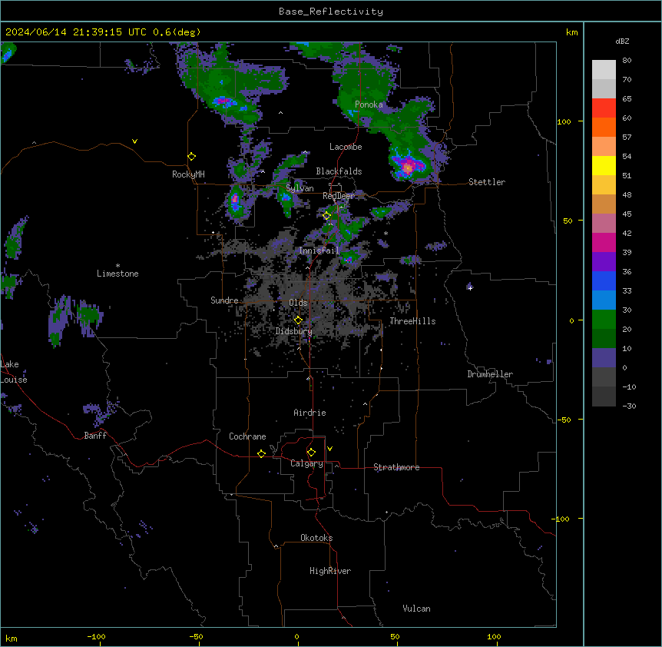Click the Calgary city label
Viewport: 662px width, 647px height.
coord(306,463)
